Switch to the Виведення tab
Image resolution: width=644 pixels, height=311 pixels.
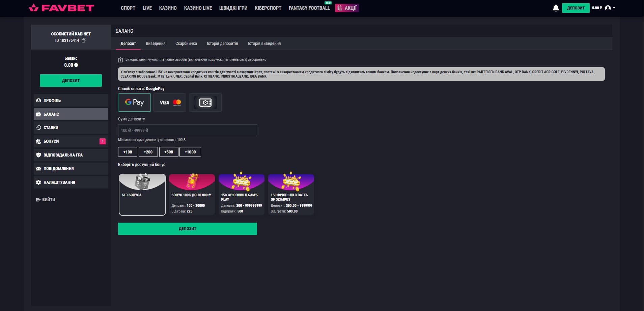pos(156,44)
